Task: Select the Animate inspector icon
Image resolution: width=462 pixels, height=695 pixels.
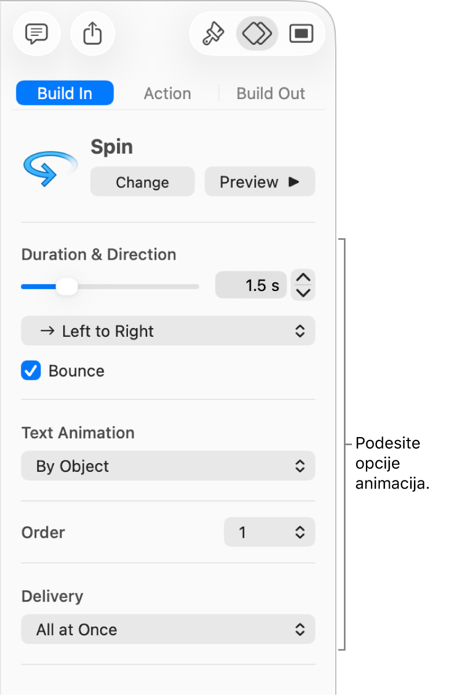Action: tap(257, 34)
